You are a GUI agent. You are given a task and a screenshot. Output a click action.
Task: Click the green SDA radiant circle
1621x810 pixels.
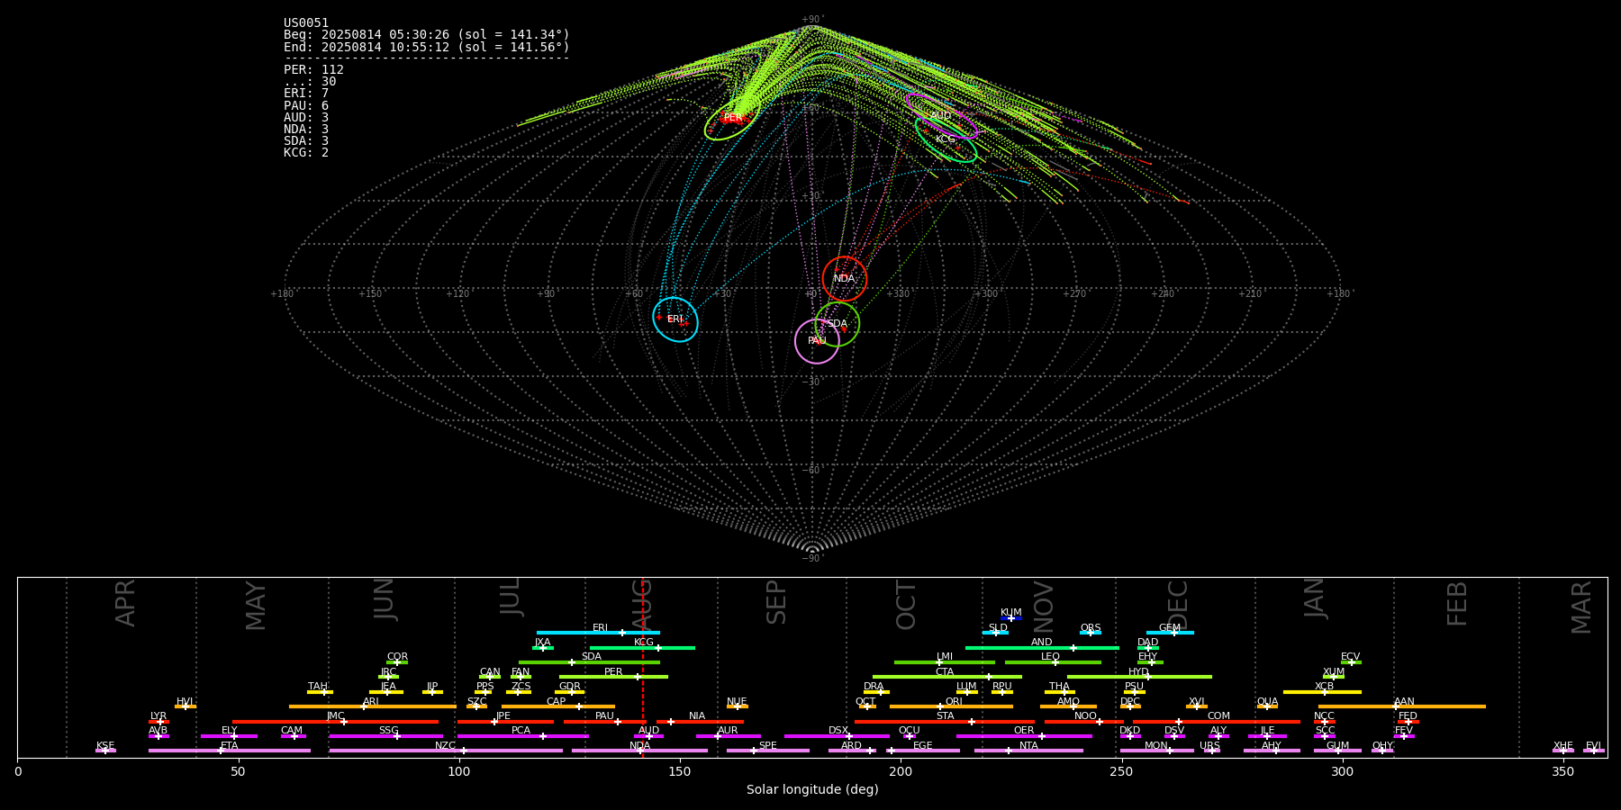838,324
